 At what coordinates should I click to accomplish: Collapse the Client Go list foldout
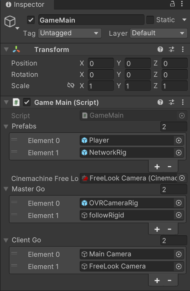click(x=6, y=240)
